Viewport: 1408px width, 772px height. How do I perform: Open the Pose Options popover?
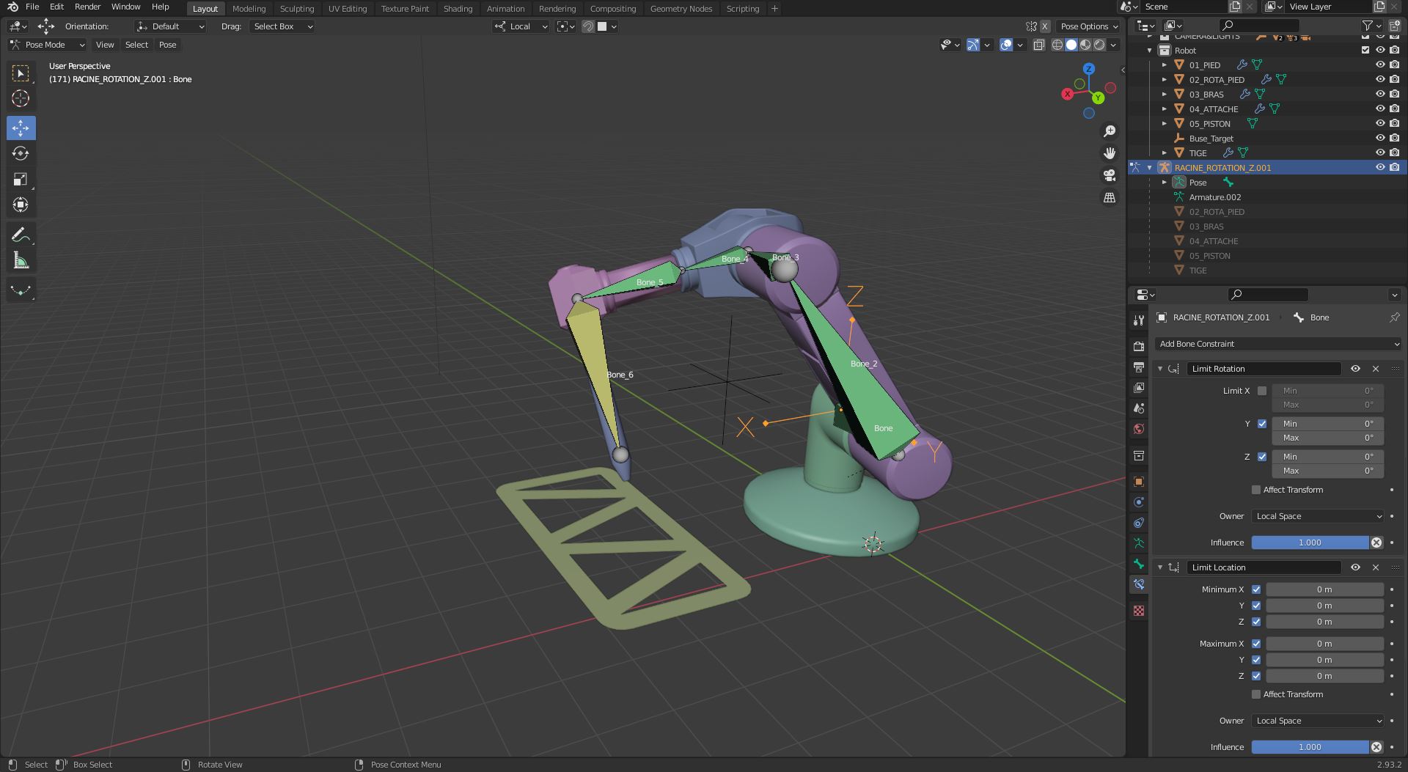1090,26
